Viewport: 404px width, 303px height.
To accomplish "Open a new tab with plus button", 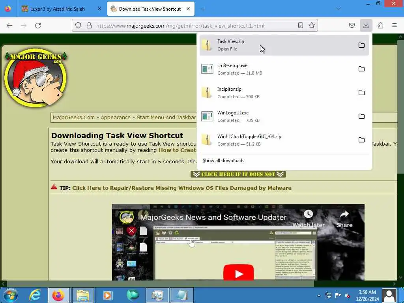I will pos(203,9).
